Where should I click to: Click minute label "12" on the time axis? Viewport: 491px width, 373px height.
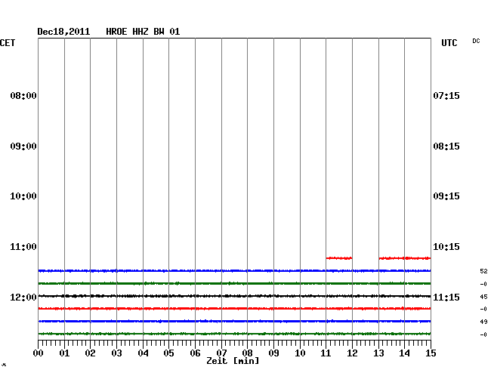pos(352,353)
